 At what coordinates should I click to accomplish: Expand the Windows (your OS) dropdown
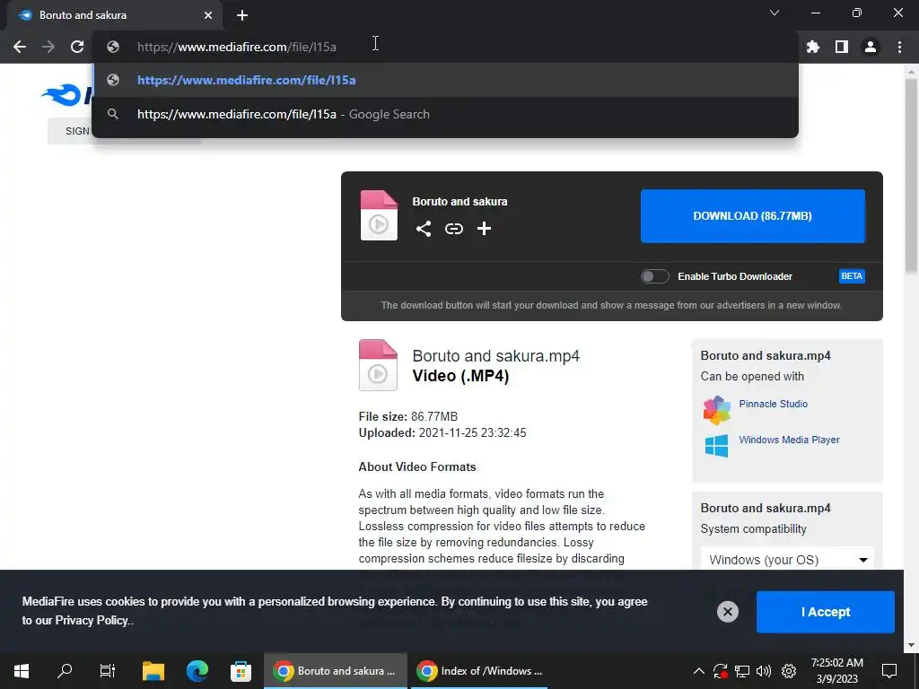point(787,560)
